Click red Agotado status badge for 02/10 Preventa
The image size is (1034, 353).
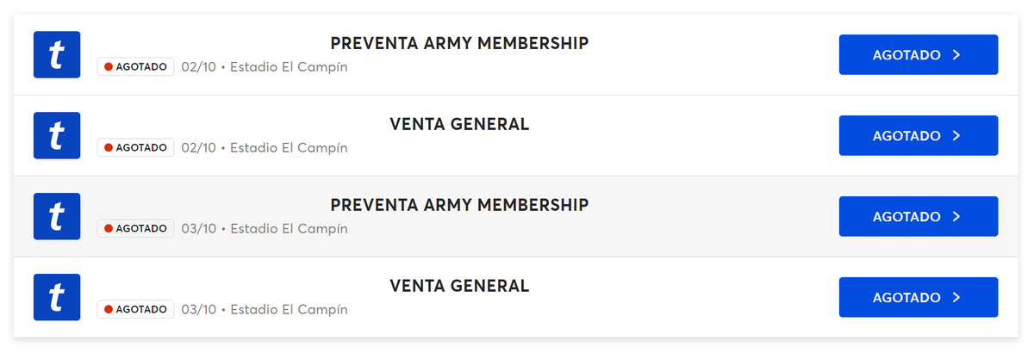coord(135,67)
